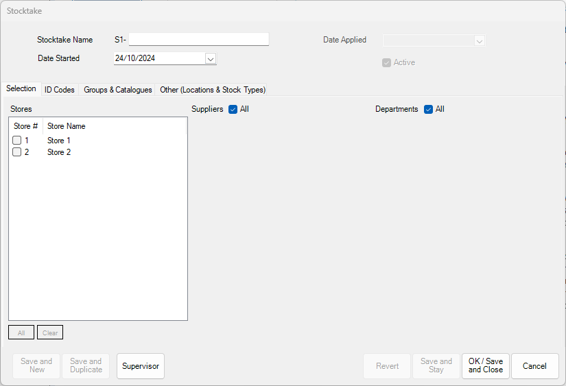
Task: Open the Supervisor button
Action: 141,366
